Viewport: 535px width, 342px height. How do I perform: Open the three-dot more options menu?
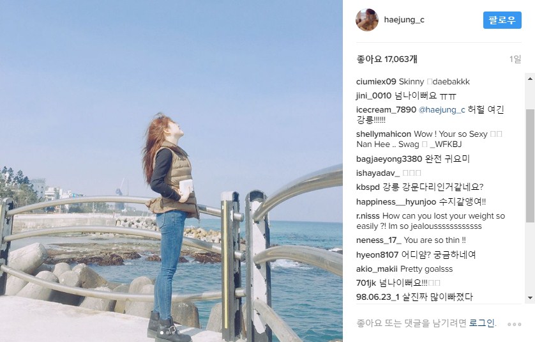[x=514, y=324]
